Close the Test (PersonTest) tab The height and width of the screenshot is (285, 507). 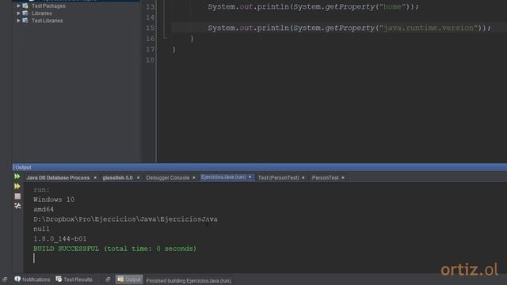[303, 177]
